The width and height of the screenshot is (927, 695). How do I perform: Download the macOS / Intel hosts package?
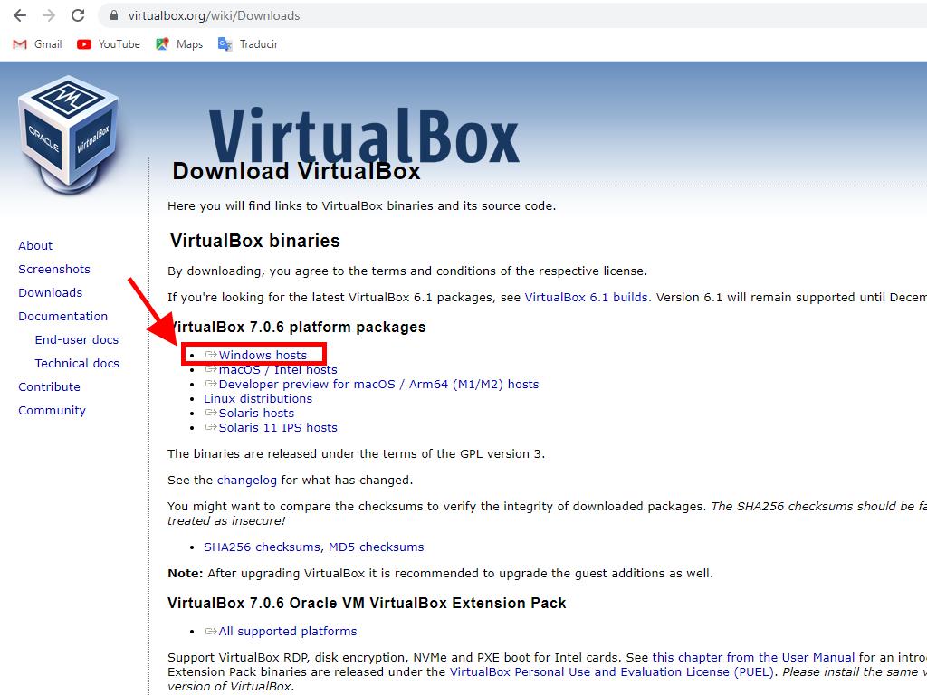tap(278, 369)
